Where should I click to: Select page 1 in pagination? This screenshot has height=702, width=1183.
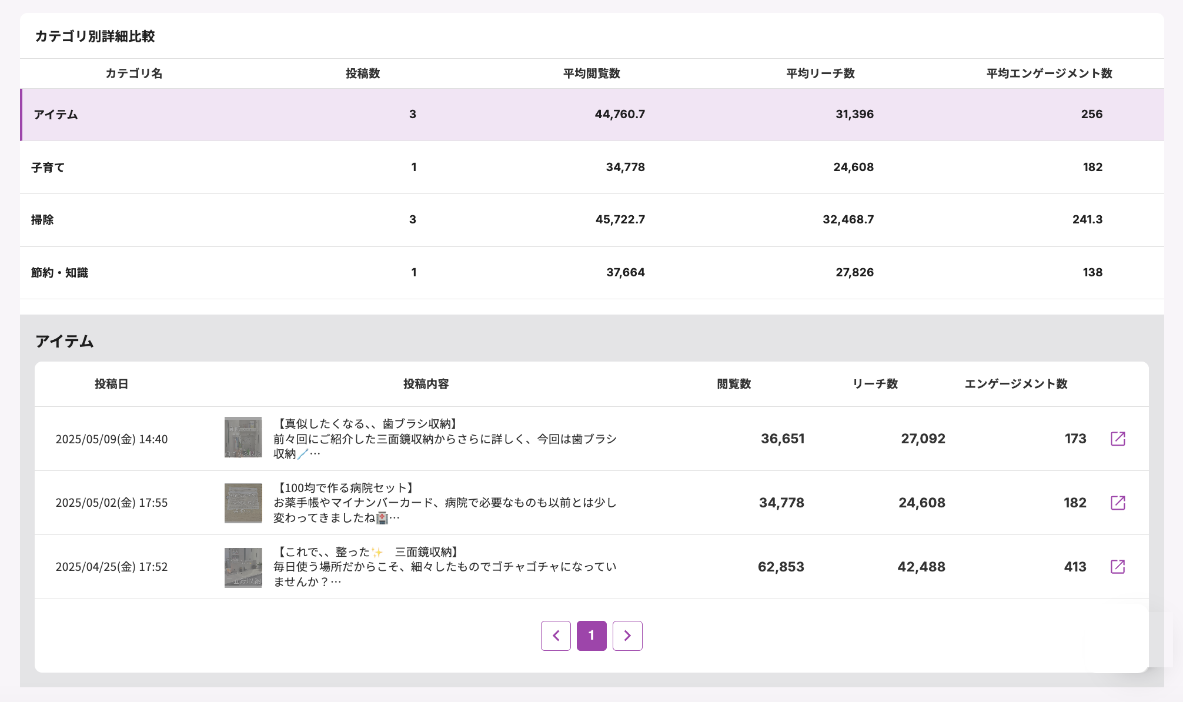point(591,636)
